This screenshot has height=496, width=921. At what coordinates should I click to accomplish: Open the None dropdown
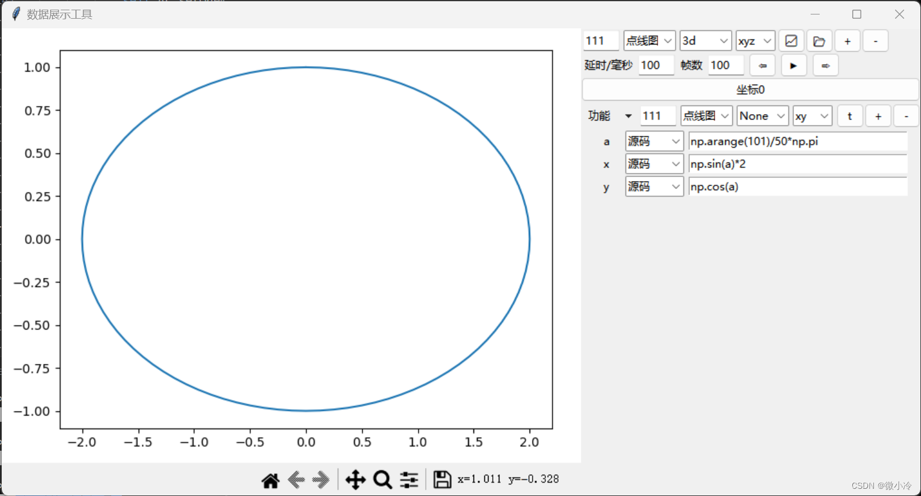point(763,116)
